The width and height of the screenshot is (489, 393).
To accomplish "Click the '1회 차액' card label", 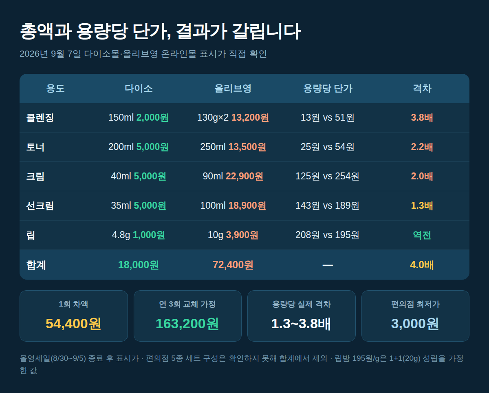I will (73, 304).
